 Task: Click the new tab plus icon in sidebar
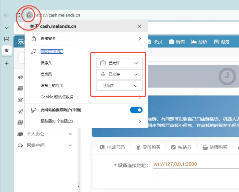7,63
